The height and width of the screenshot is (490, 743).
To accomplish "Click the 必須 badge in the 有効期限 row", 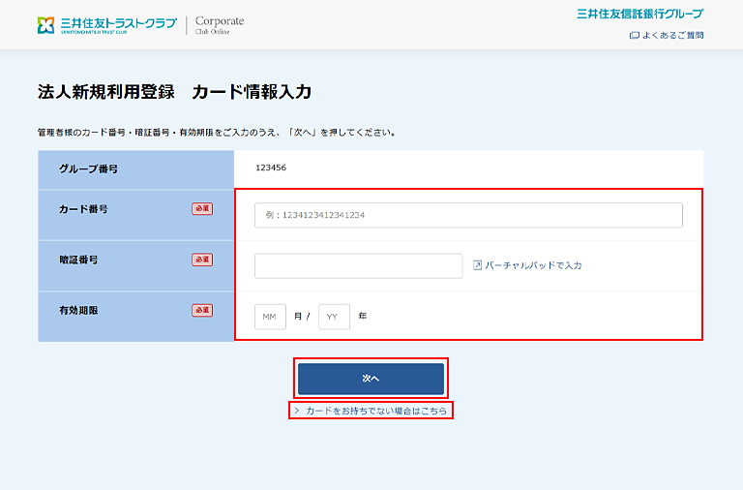I will (202, 310).
